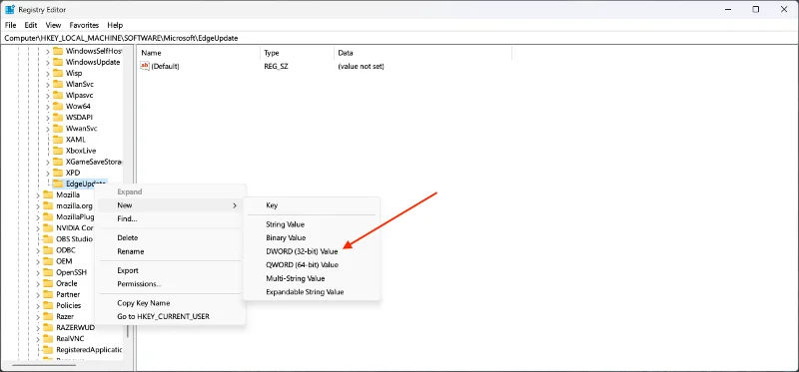Click the Oracle folder icon
Image resolution: width=799 pixels, height=372 pixels.
coord(48,283)
